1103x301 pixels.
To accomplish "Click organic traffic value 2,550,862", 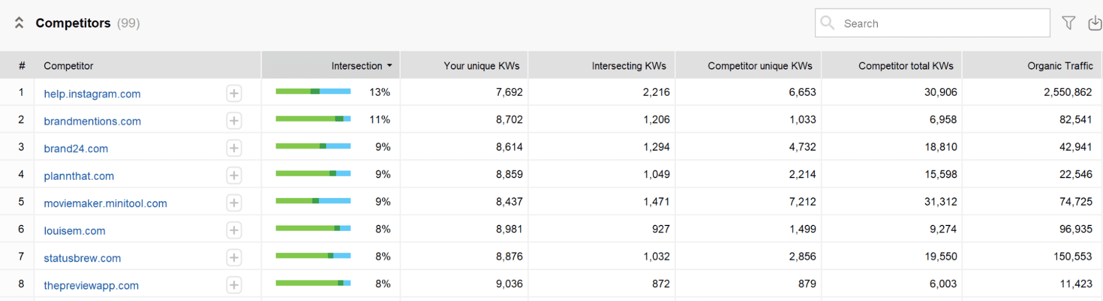I will [x=1067, y=92].
